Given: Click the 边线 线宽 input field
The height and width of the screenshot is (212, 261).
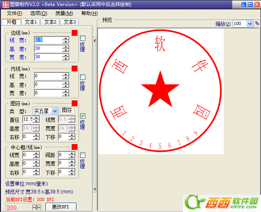Looking at the screenshot, I should coord(49,40).
